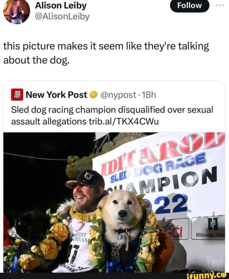Open the trib.al/TKX4CWu link

123,122
